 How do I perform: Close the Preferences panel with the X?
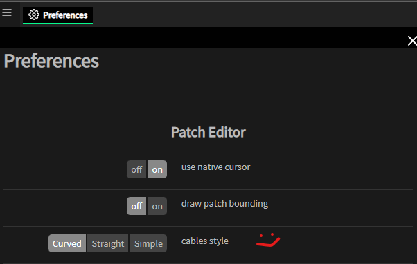pyautogui.click(x=412, y=41)
